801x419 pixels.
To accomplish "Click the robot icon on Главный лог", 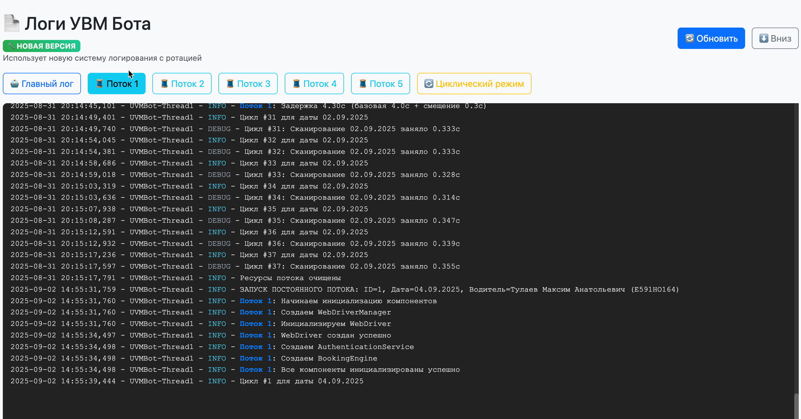I will (x=15, y=84).
